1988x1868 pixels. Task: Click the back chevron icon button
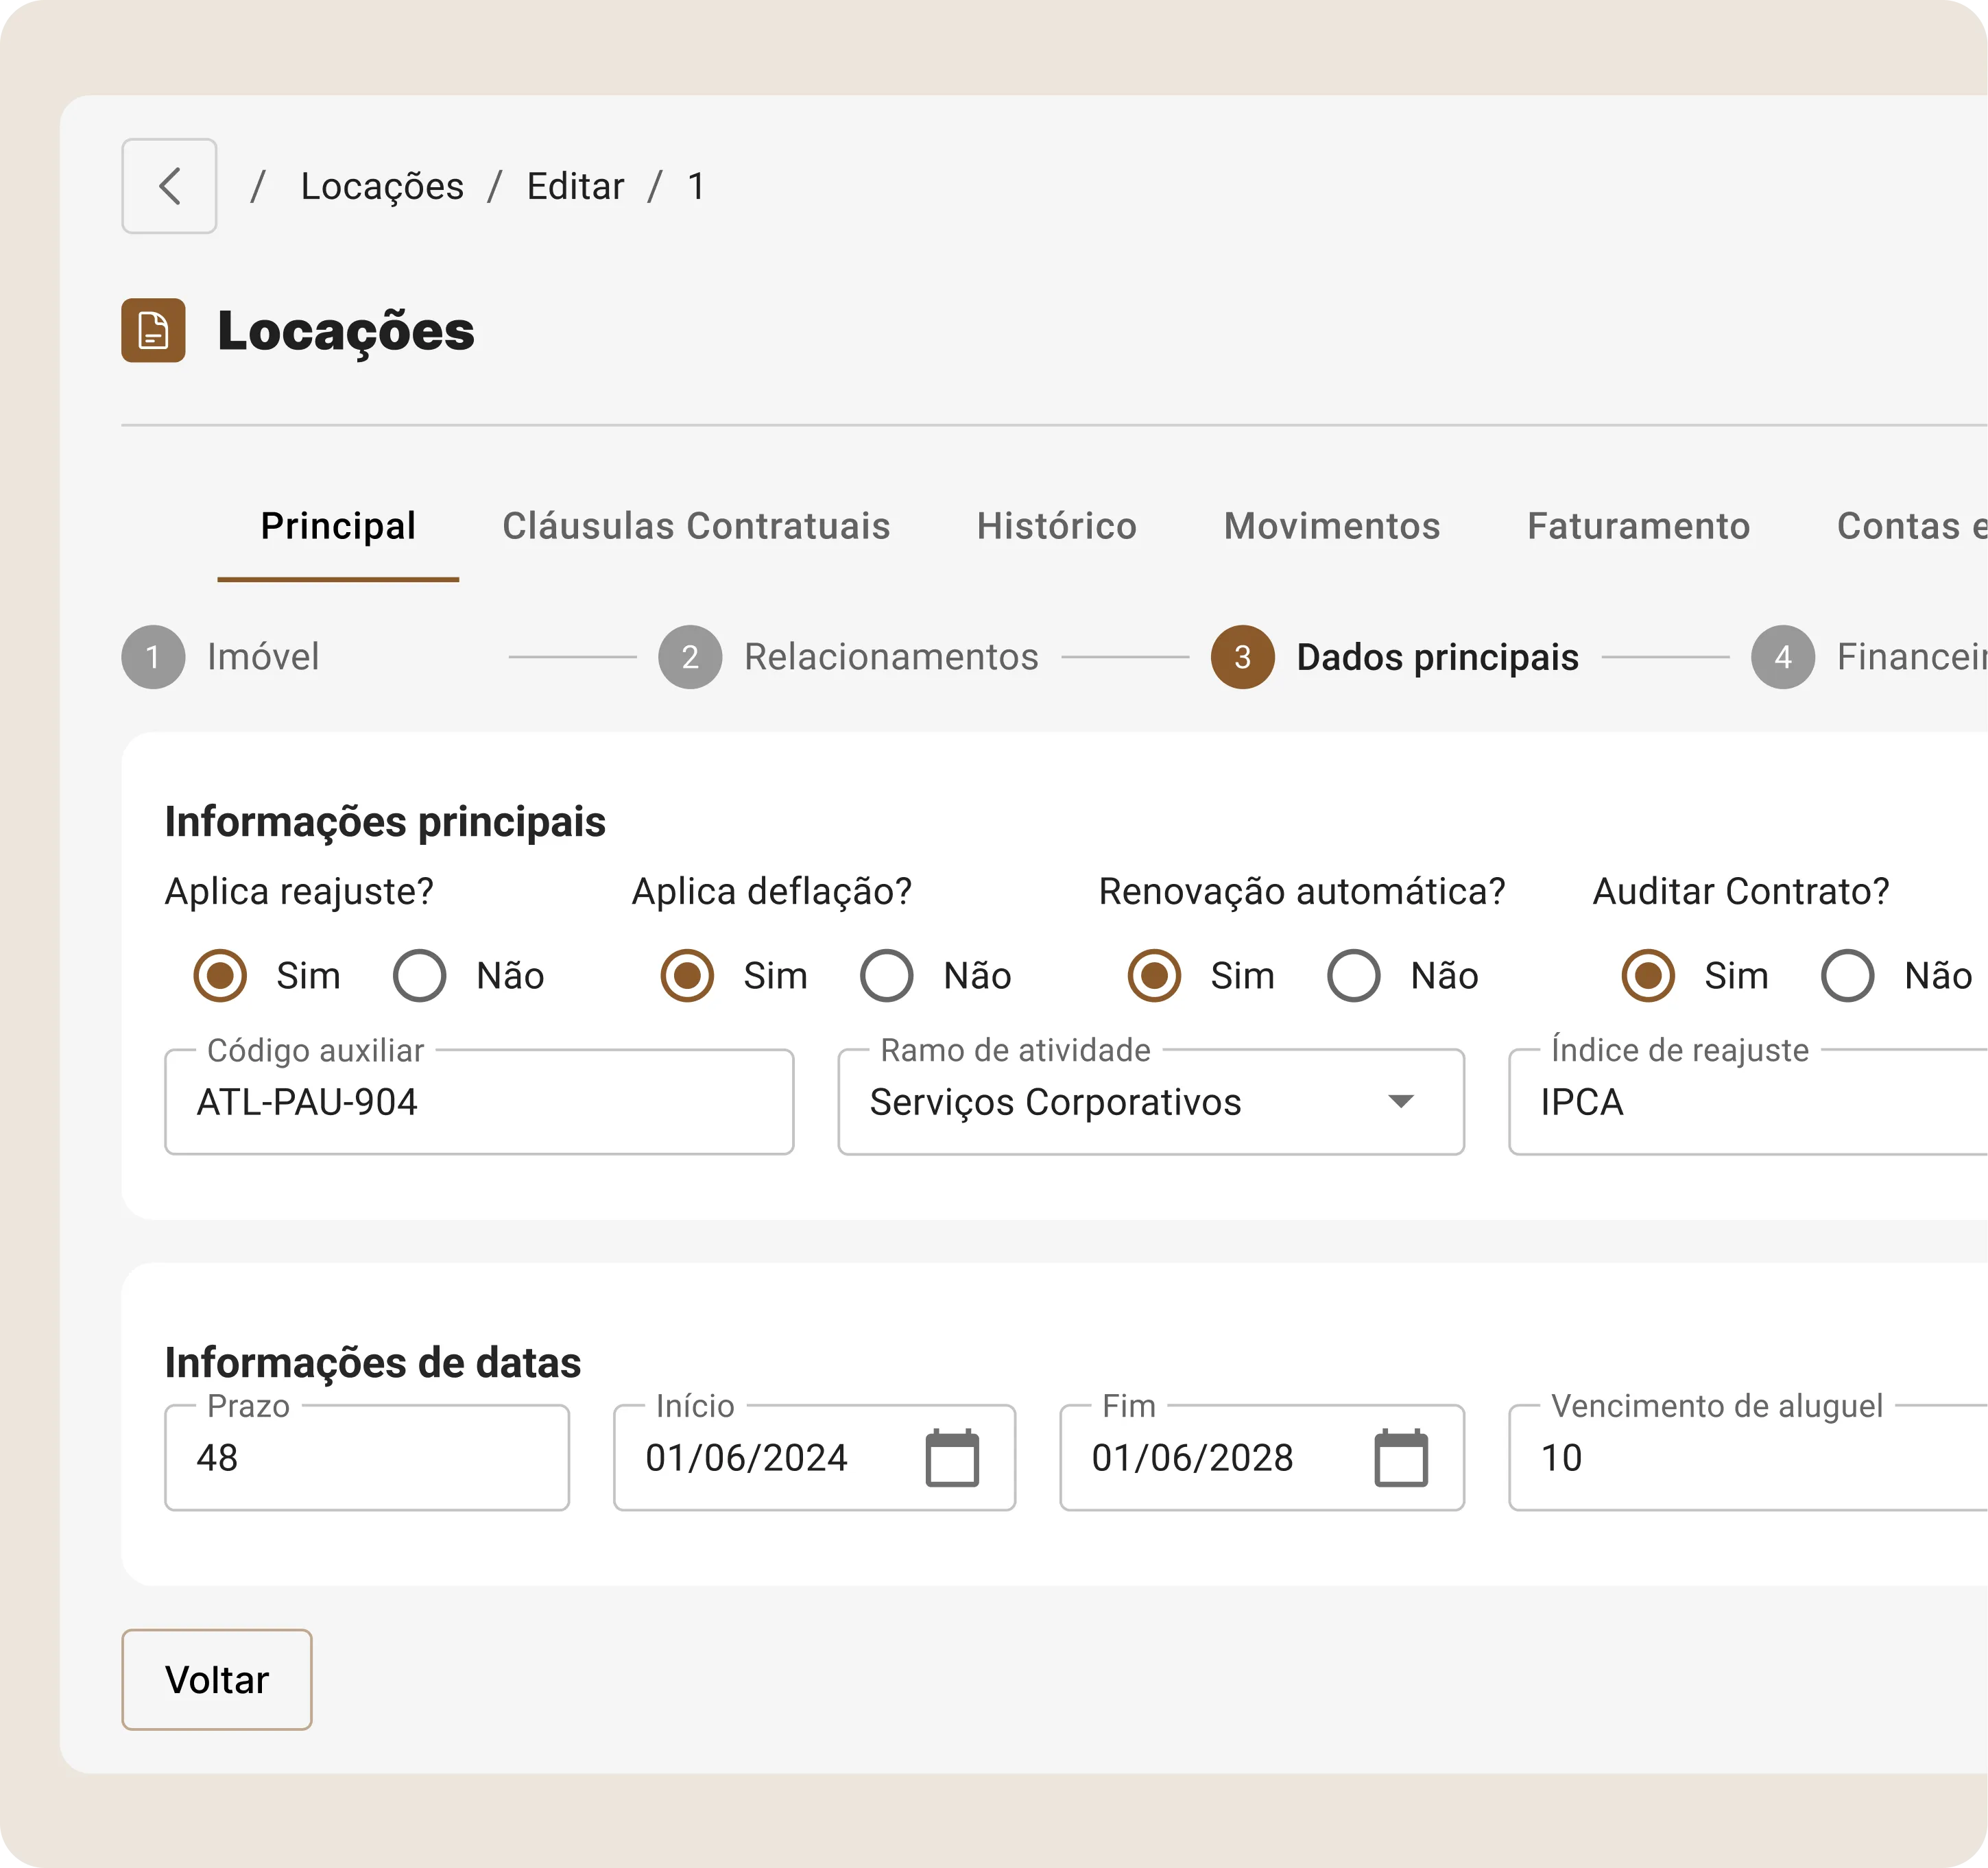(169, 186)
